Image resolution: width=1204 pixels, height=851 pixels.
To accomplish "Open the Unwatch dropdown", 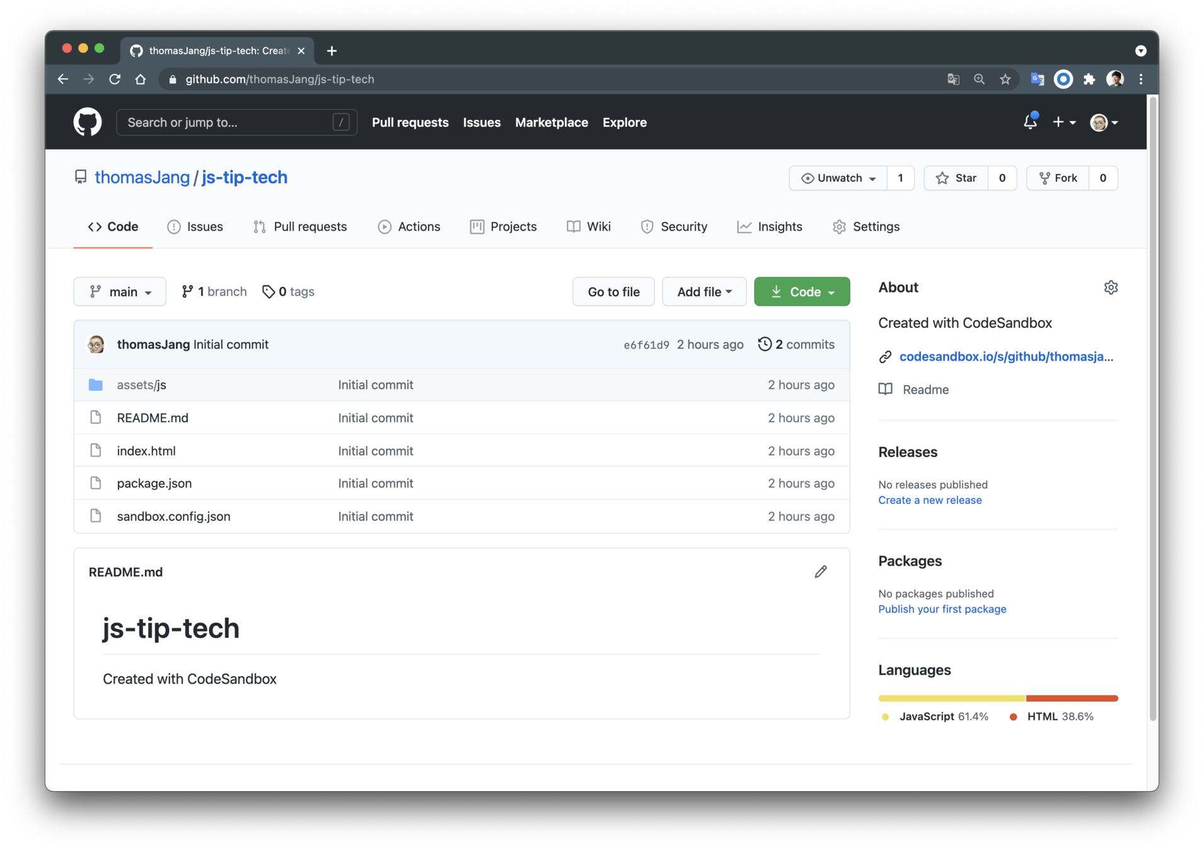I will coord(838,178).
